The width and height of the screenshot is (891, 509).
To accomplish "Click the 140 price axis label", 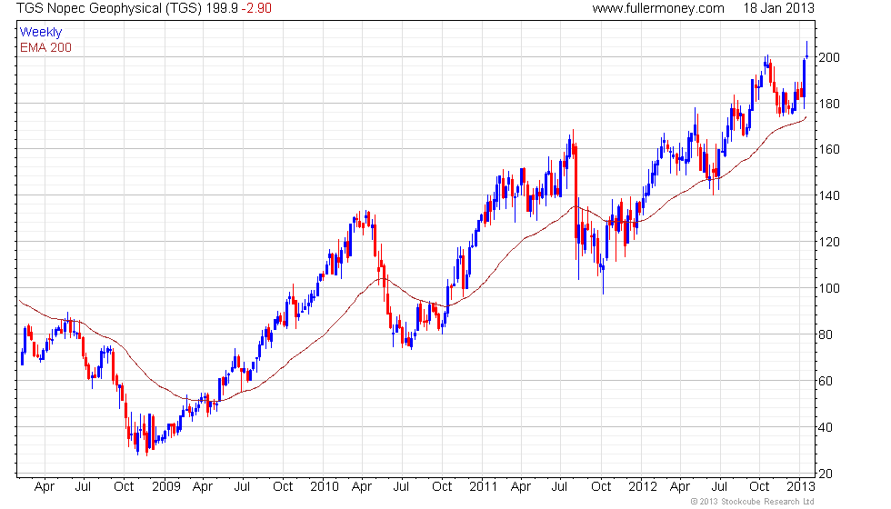I will [829, 195].
